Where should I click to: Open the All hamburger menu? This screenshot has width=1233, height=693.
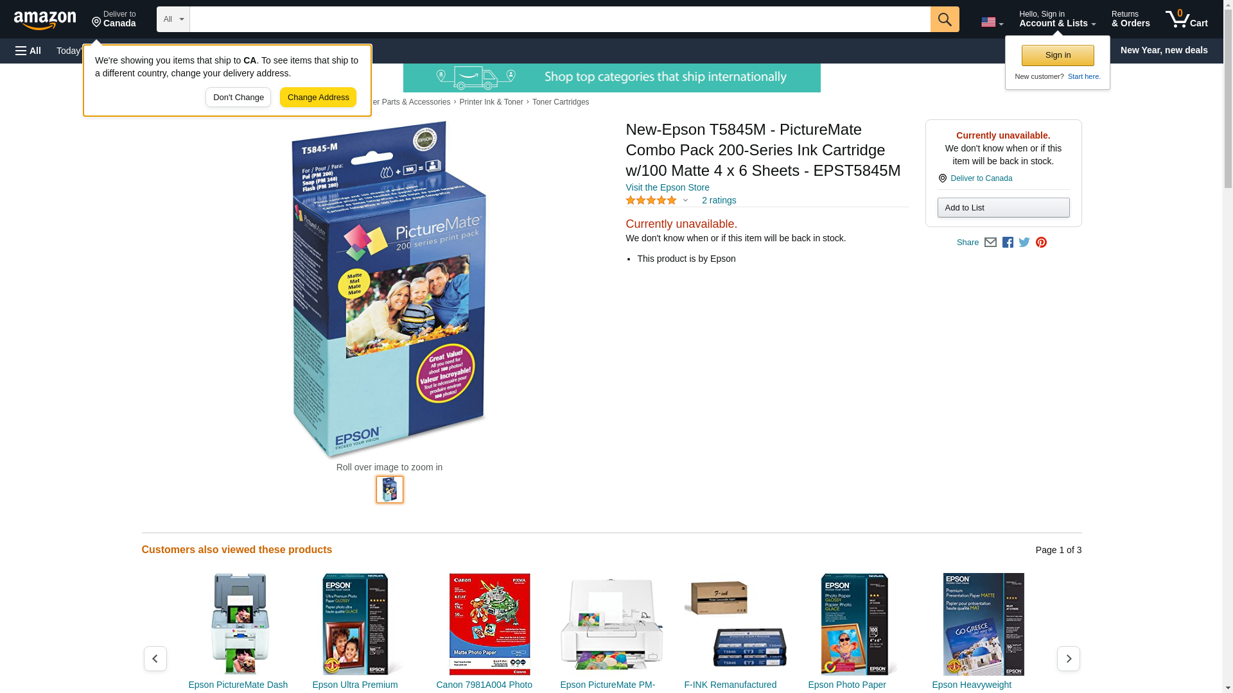point(28,51)
